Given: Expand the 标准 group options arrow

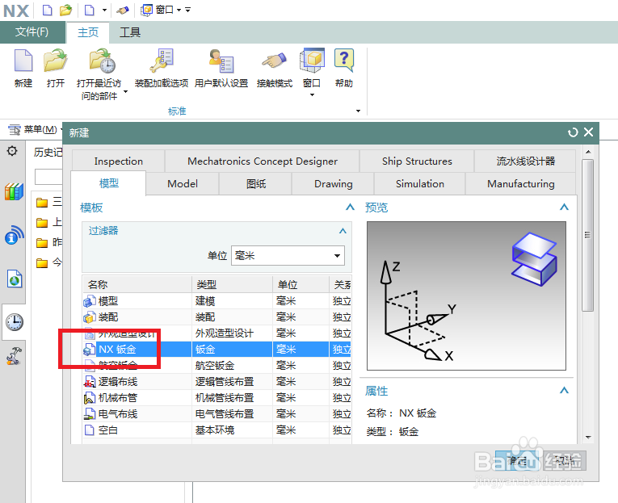Looking at the screenshot, I should pyautogui.click(x=358, y=111).
